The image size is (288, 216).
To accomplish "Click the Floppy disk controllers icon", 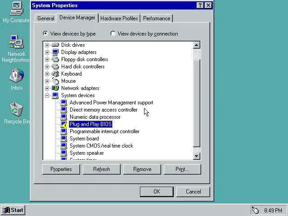I will point(55,59).
